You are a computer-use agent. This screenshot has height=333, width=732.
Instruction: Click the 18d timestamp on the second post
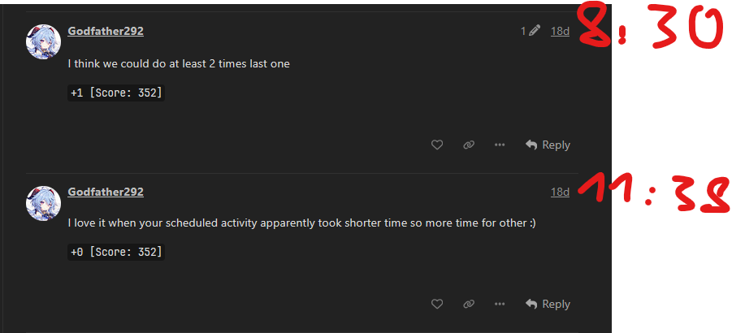click(x=560, y=192)
